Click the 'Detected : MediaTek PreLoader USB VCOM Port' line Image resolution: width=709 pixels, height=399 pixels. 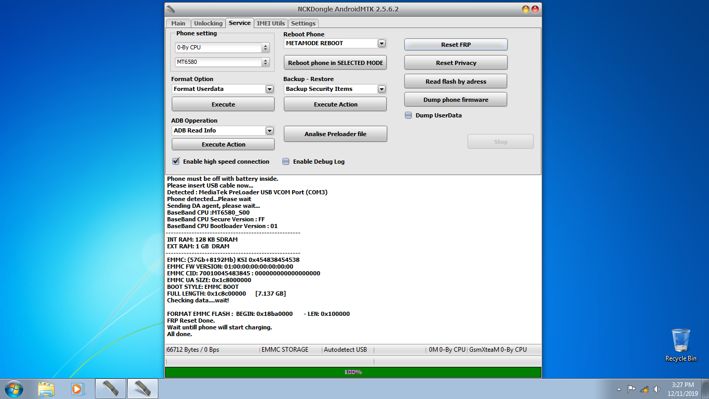[x=247, y=192]
